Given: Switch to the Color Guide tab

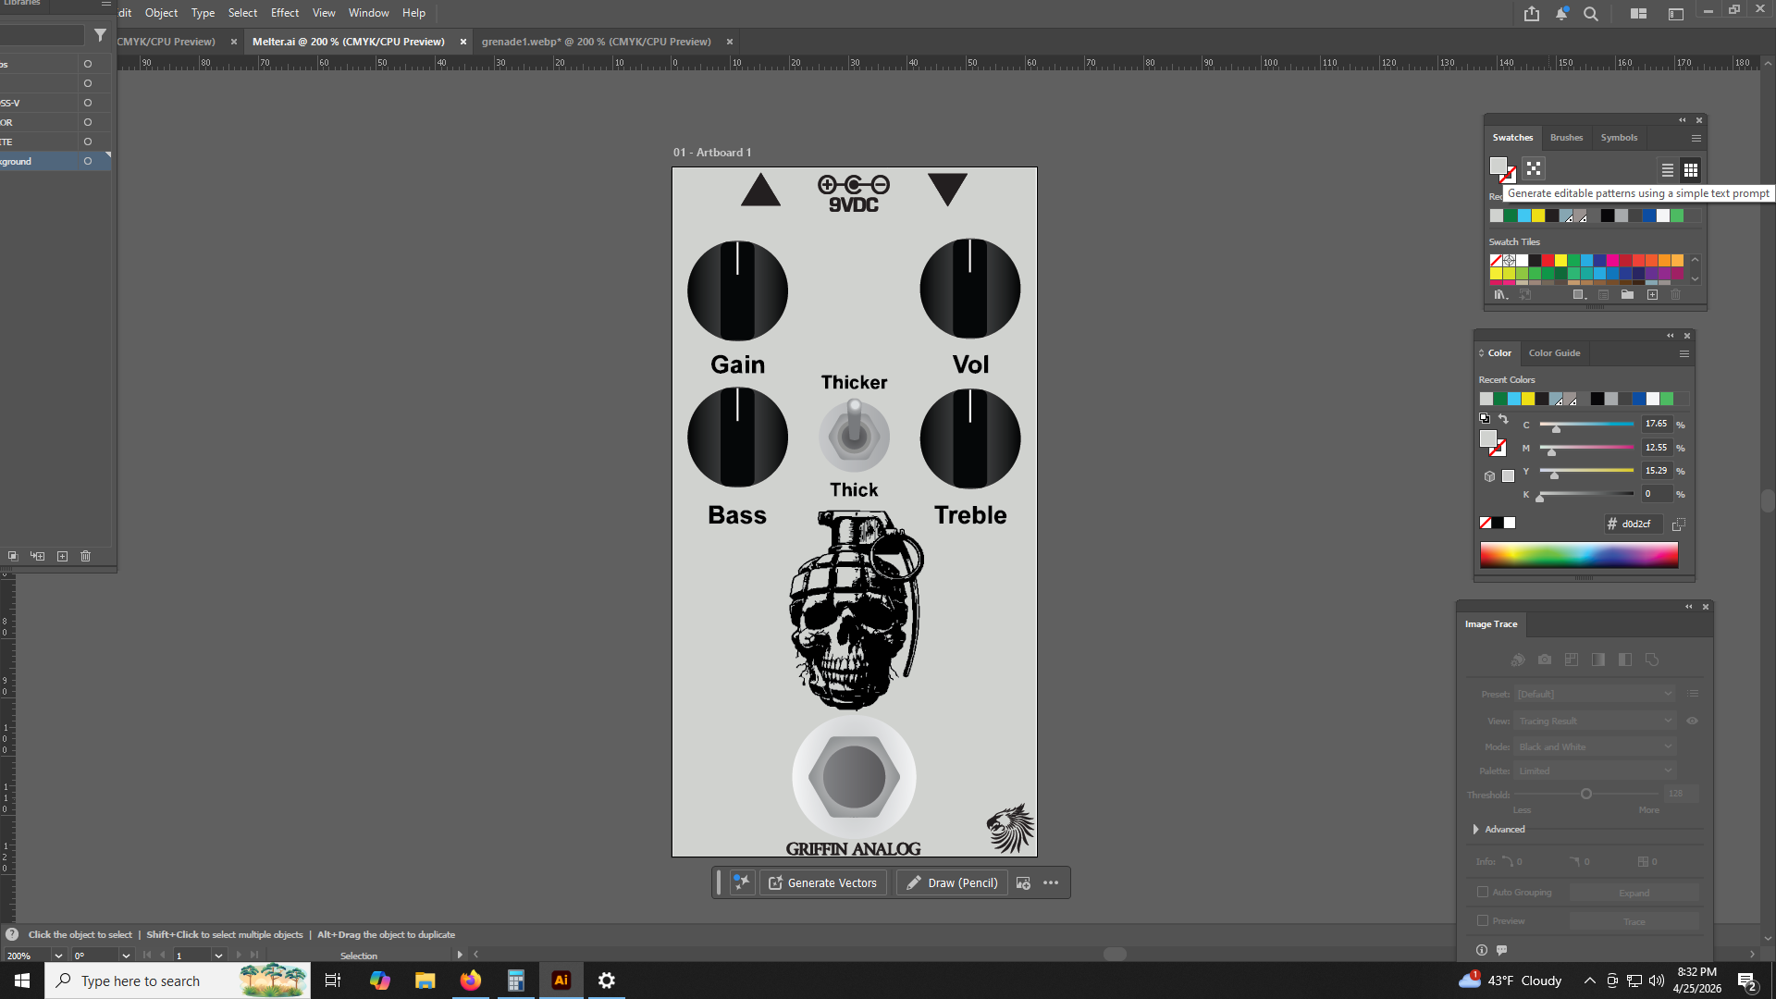Looking at the screenshot, I should point(1554,353).
